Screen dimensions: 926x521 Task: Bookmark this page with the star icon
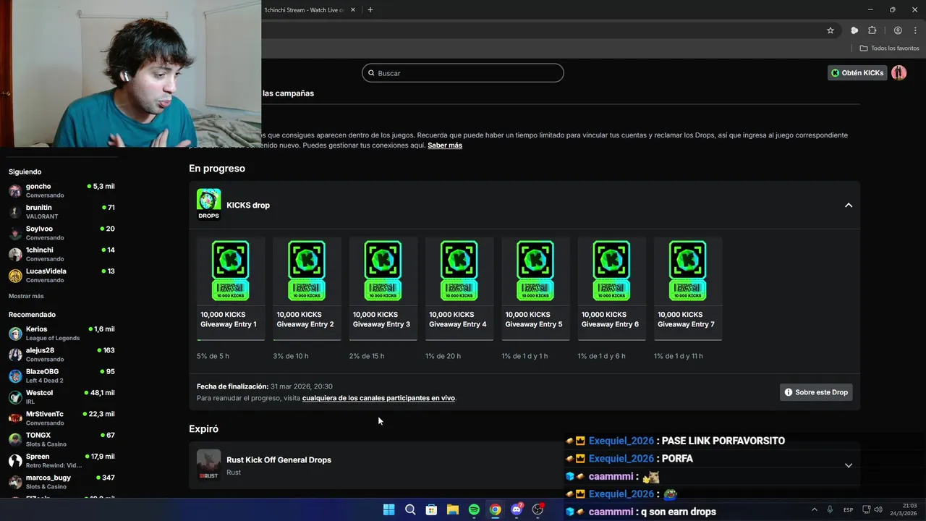[x=831, y=30]
